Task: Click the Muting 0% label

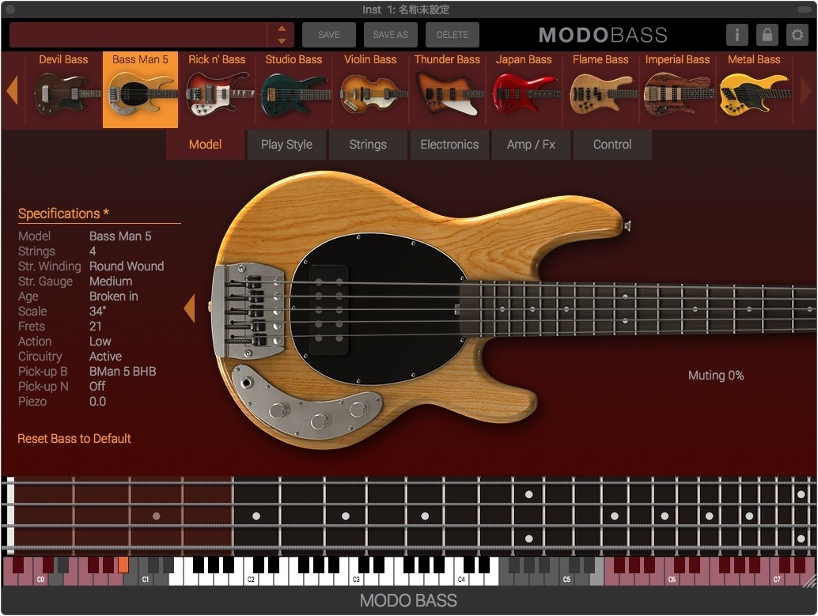Action: click(x=716, y=375)
